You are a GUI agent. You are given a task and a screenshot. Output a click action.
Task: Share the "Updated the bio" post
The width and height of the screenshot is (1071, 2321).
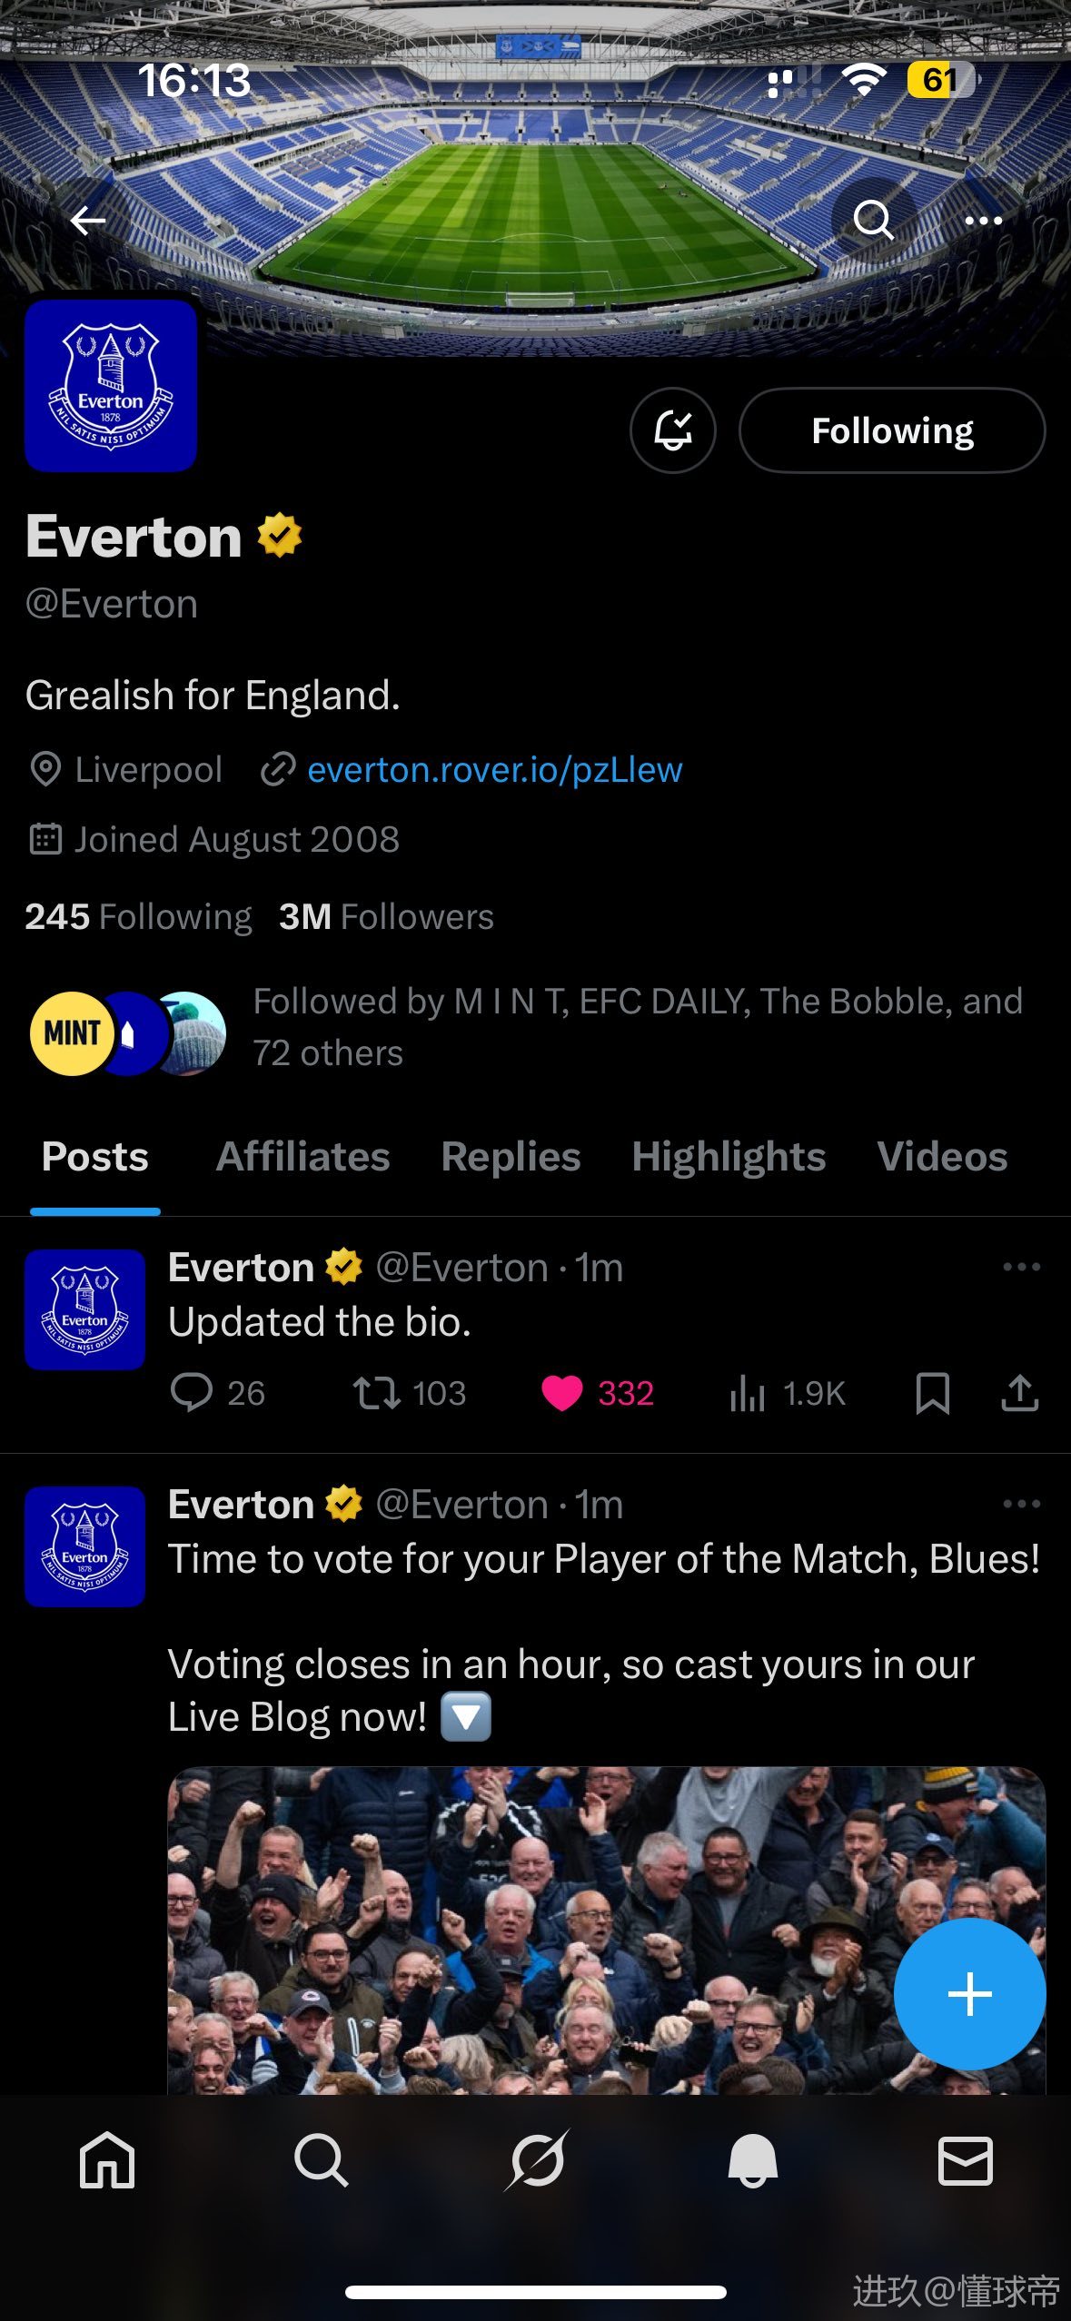1020,1392
